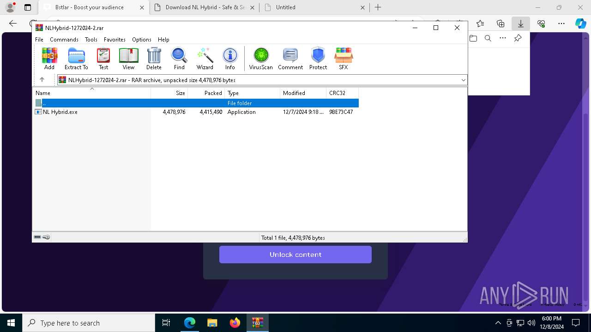This screenshot has height=332, width=591.
Task: Open the File menu
Action: (x=39, y=40)
